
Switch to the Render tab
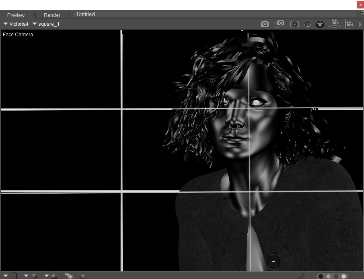pyautogui.click(x=52, y=15)
